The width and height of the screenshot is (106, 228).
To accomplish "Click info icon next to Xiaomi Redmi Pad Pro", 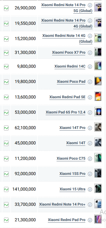I will point(90,220).
